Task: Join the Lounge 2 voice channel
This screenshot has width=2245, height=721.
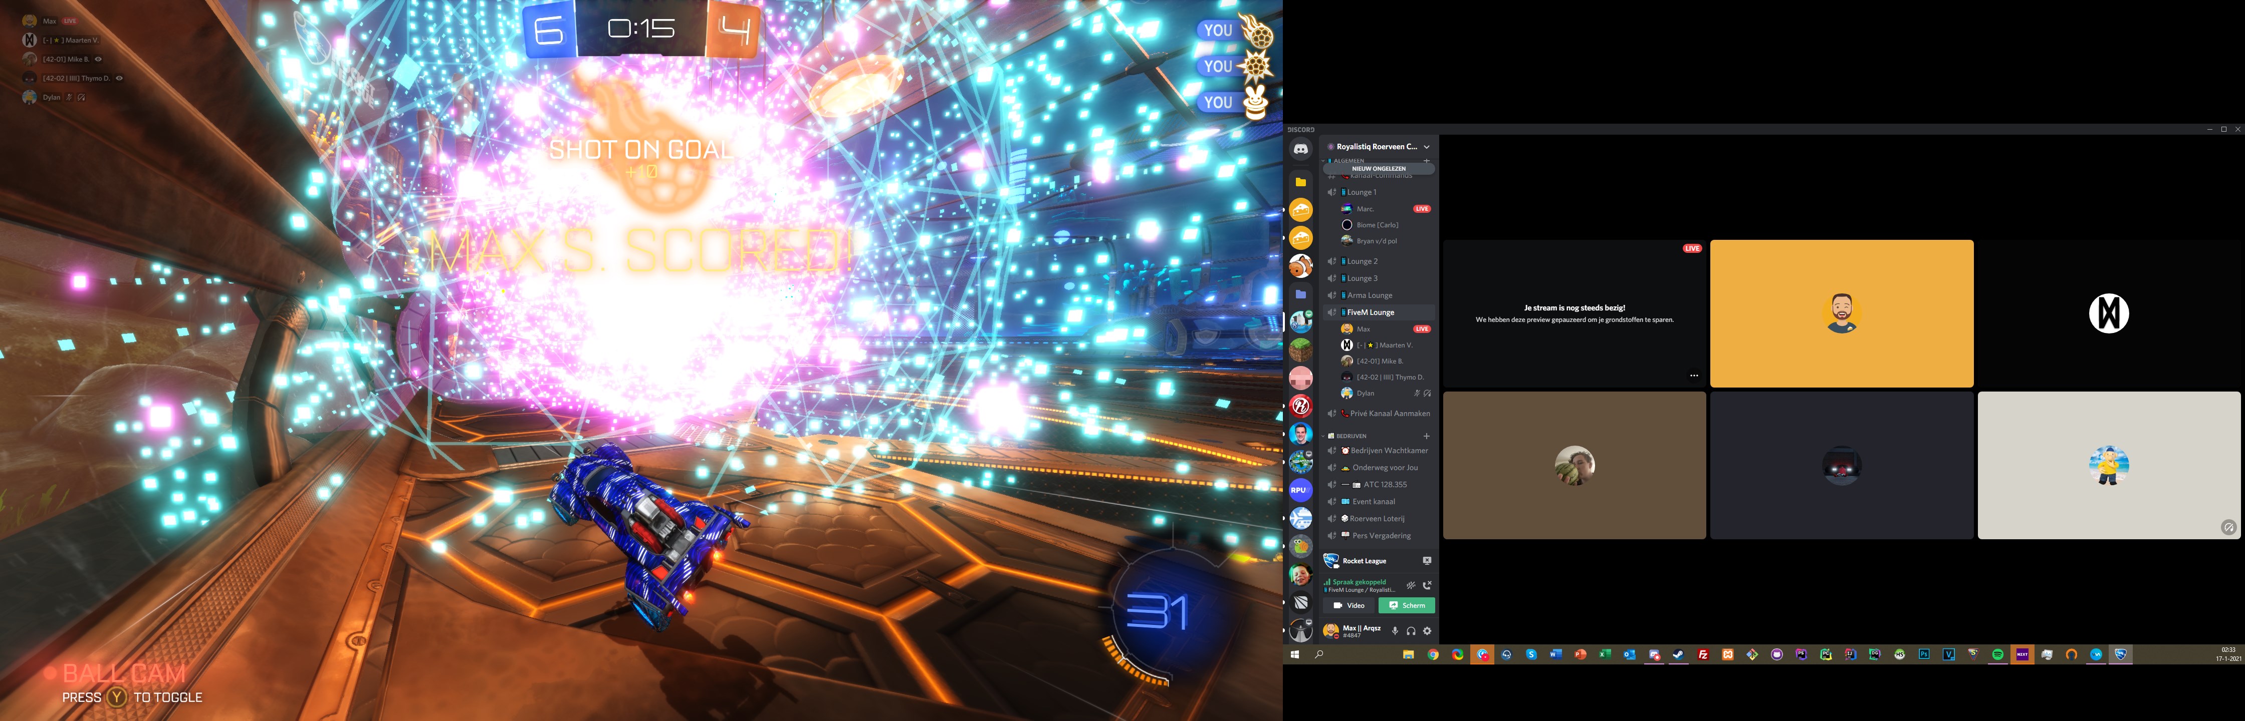Action: click(x=1363, y=261)
